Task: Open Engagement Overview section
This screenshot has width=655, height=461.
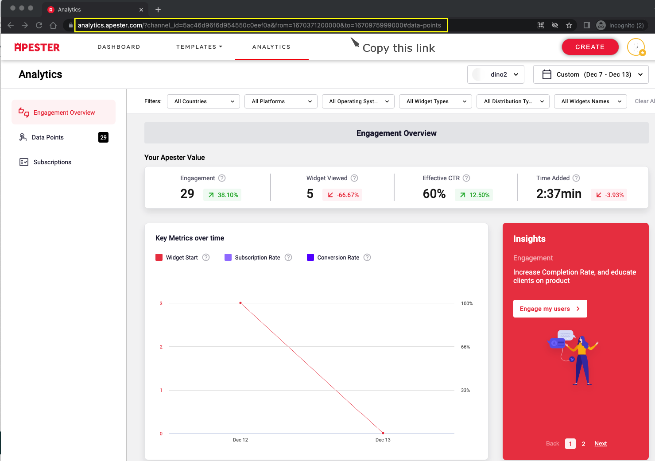Action: click(63, 112)
